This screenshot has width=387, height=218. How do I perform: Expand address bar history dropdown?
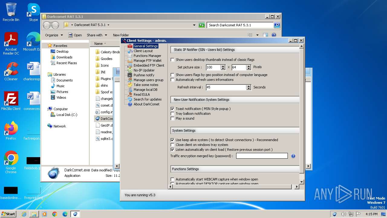[194, 25]
